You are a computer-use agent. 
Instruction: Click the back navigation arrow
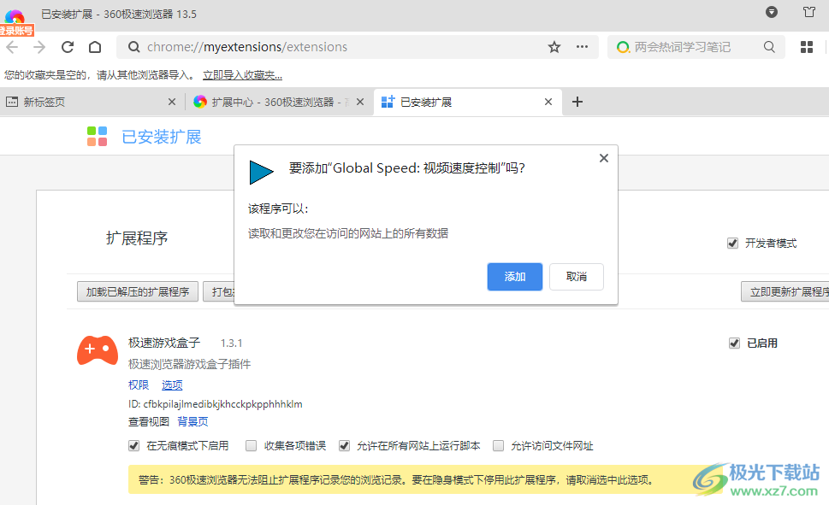(12, 47)
